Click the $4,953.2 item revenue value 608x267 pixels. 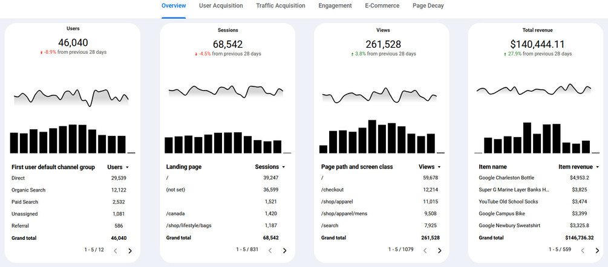click(x=580, y=178)
